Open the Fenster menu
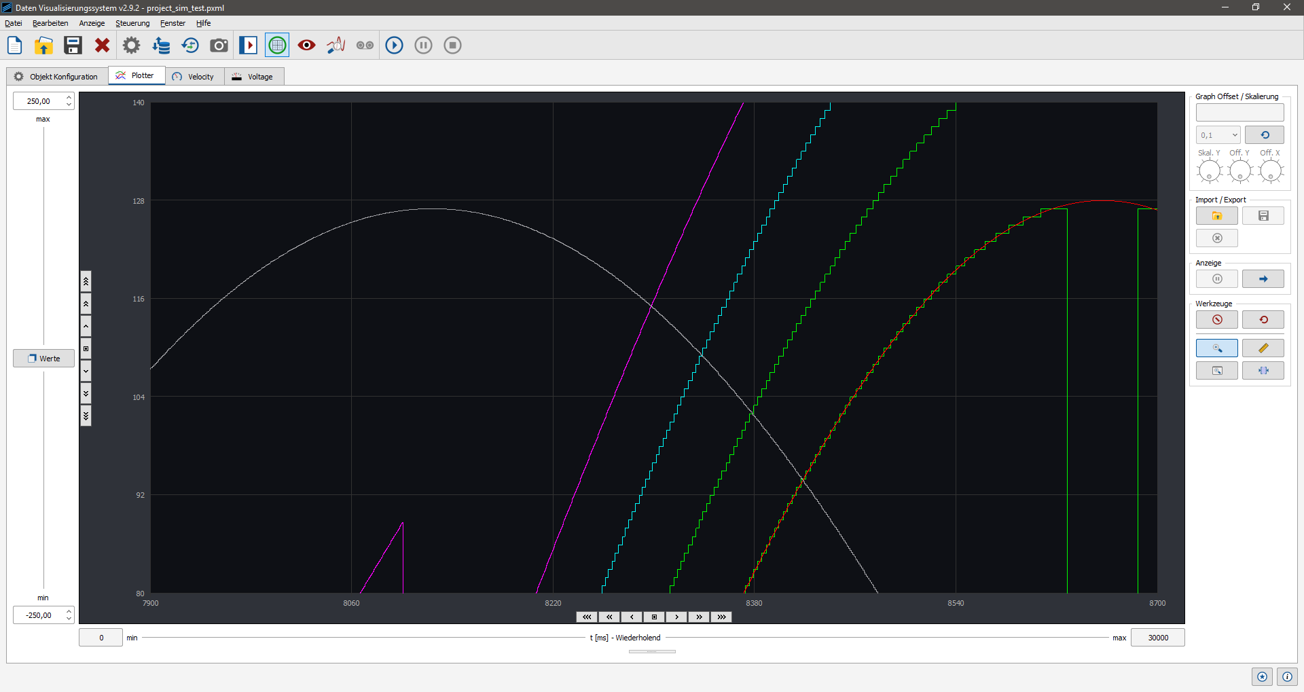The width and height of the screenshot is (1304, 692). 173,23
